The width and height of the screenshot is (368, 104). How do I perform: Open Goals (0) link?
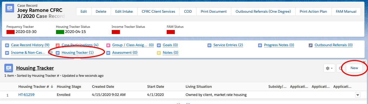point(170,45)
